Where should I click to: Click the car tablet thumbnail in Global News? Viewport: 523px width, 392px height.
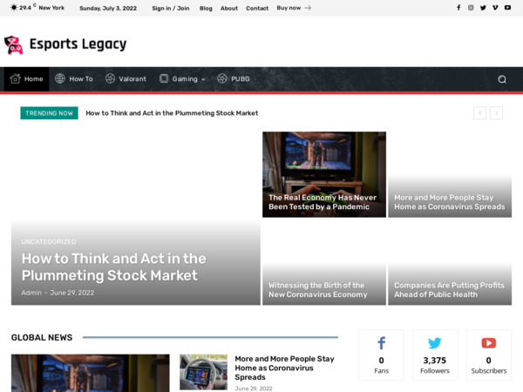click(x=203, y=372)
